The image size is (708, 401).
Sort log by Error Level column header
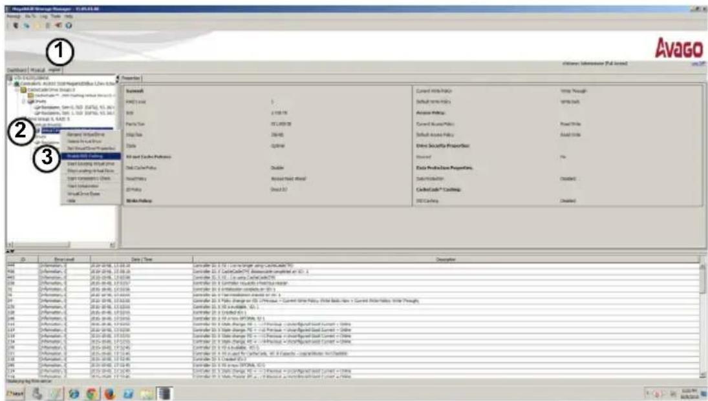(x=65, y=260)
